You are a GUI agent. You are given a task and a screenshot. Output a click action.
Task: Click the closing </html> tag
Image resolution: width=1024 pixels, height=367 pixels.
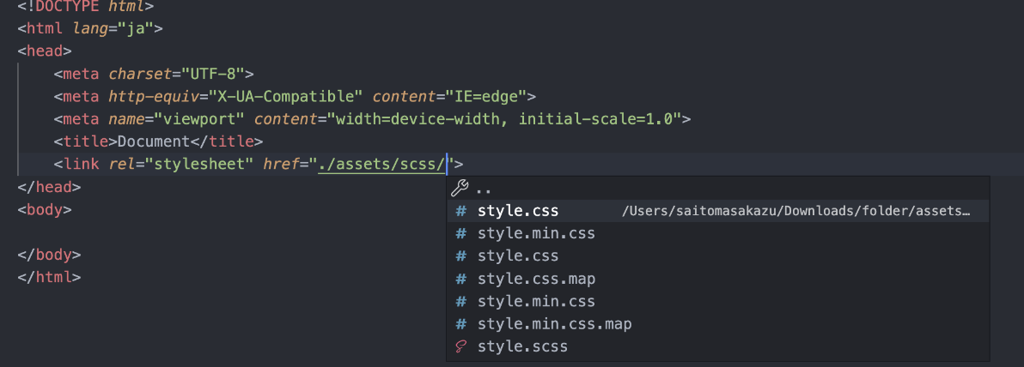tap(50, 277)
